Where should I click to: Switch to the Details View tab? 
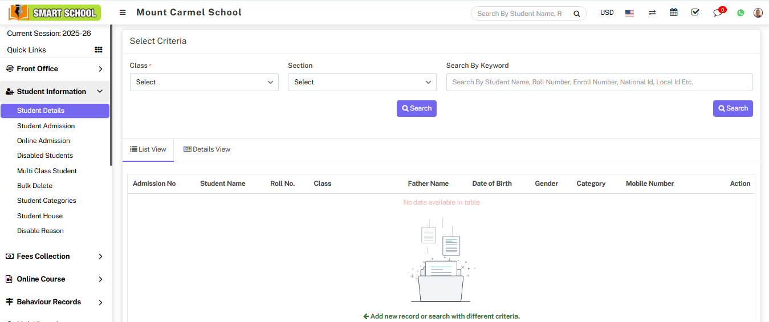pyautogui.click(x=207, y=149)
